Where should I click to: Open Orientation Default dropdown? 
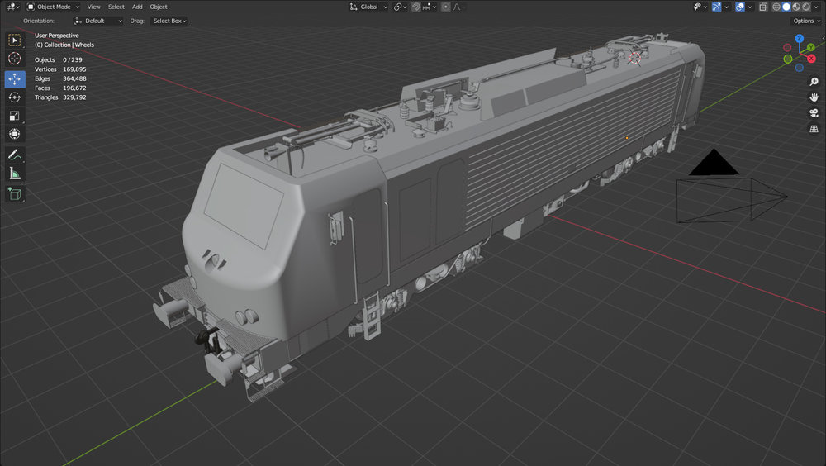(x=98, y=21)
